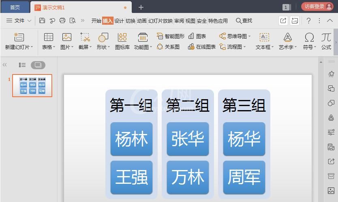
Task: Collapse the ribbon with the up chevron
Action: (329, 21)
